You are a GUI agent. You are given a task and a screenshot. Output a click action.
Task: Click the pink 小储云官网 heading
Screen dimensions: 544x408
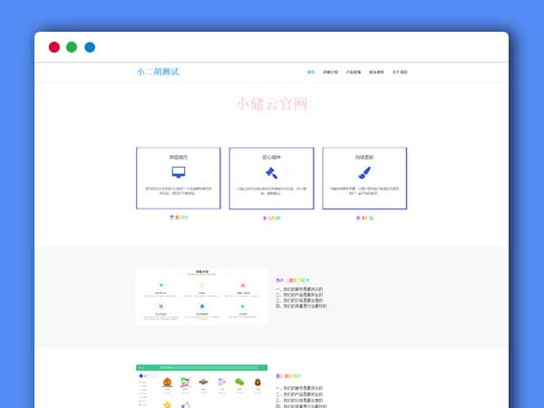[x=272, y=104]
